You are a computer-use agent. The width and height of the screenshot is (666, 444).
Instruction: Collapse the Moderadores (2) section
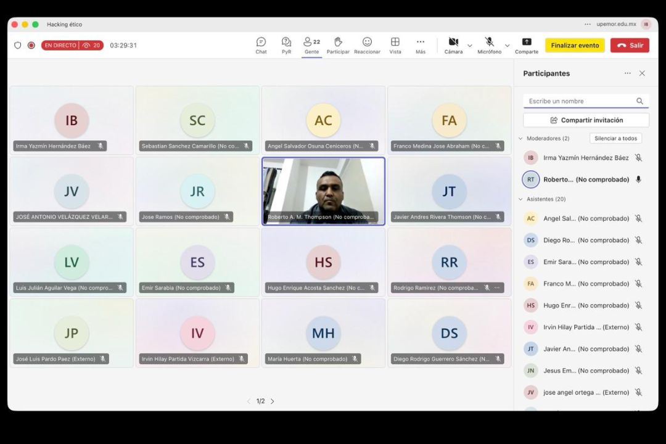pyautogui.click(x=520, y=139)
